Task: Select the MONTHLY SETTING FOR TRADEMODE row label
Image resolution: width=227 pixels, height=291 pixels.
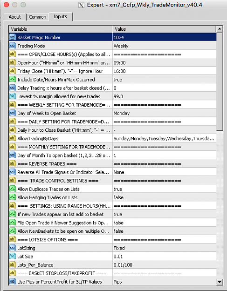Action: tap(64, 147)
